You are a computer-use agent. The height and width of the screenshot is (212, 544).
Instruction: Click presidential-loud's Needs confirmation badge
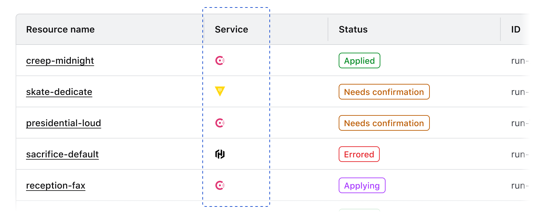pyautogui.click(x=384, y=123)
